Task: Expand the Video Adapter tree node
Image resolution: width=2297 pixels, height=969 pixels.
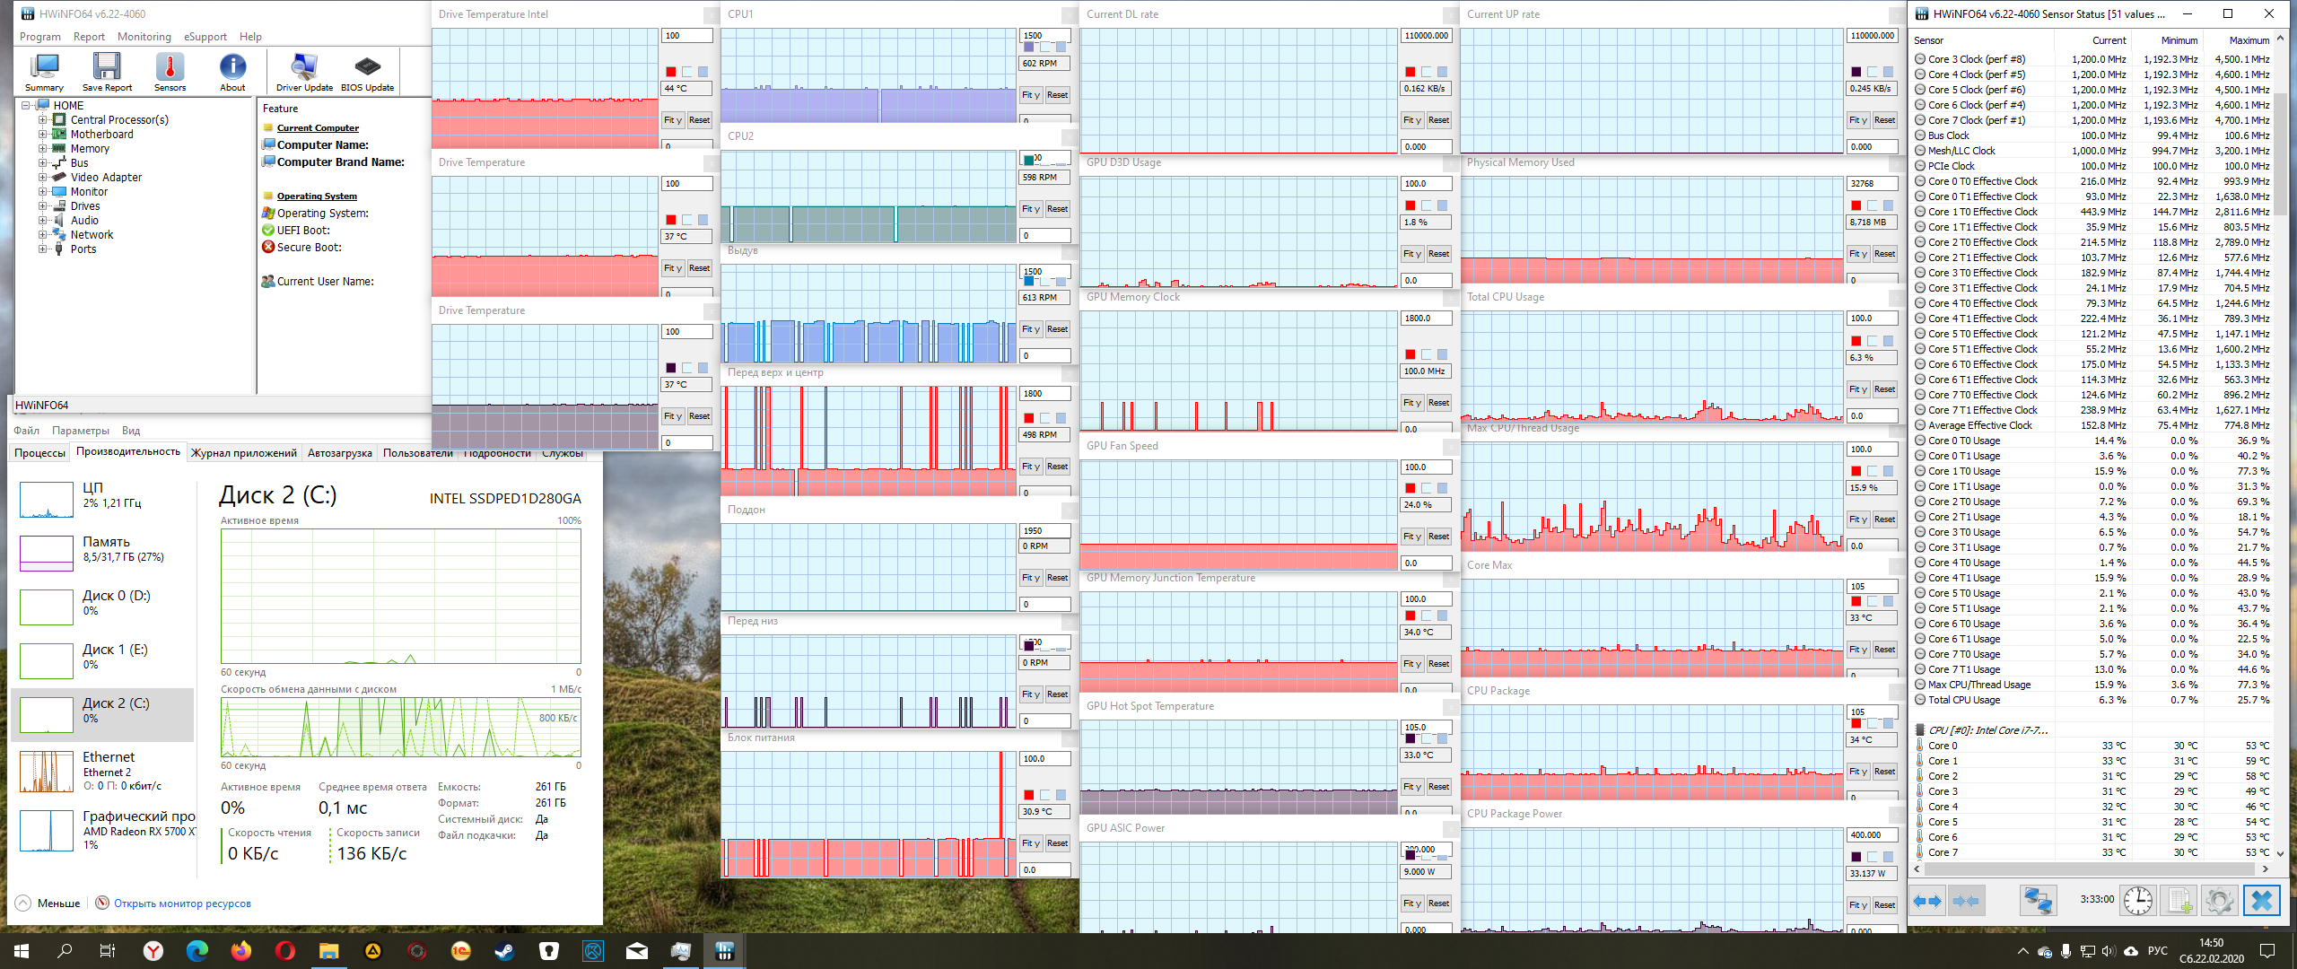Action: click(x=42, y=177)
